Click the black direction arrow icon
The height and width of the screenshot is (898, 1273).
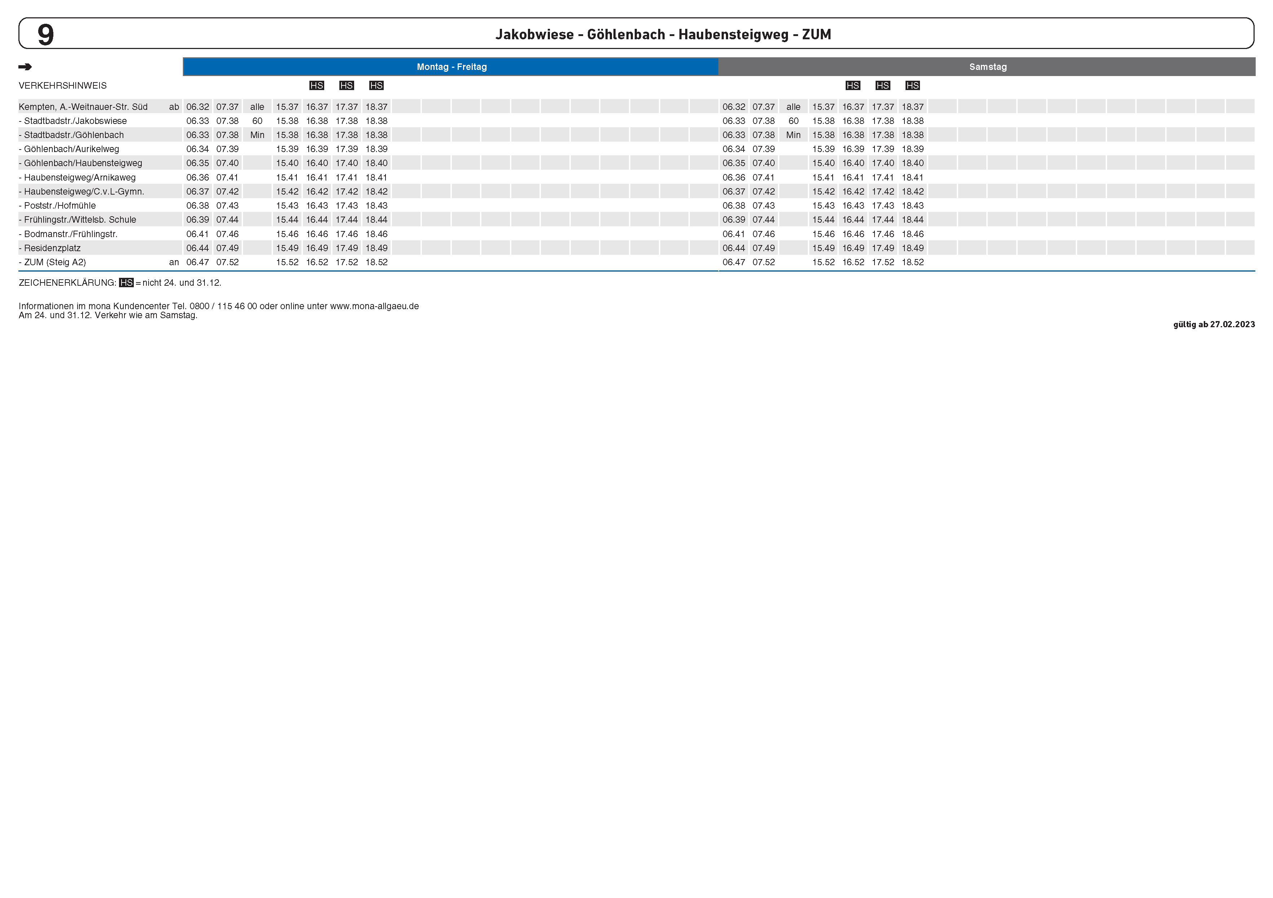click(x=25, y=67)
